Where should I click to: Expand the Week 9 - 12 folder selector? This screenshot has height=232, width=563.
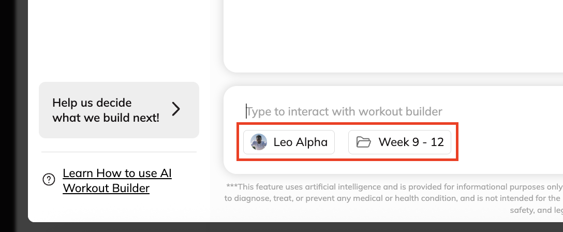(399, 142)
